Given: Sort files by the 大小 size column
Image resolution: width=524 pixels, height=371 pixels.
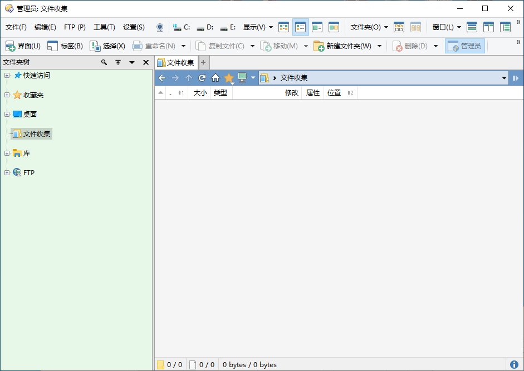Looking at the screenshot, I should coord(199,93).
